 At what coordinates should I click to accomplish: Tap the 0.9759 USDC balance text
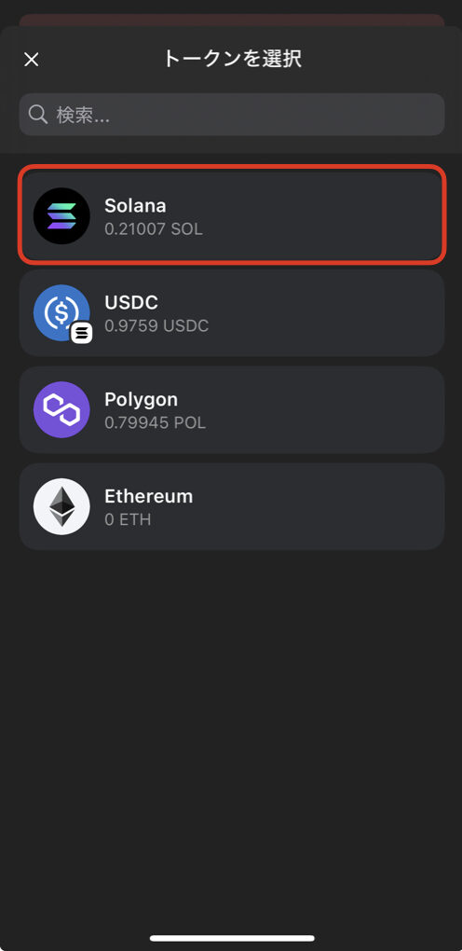(x=156, y=325)
